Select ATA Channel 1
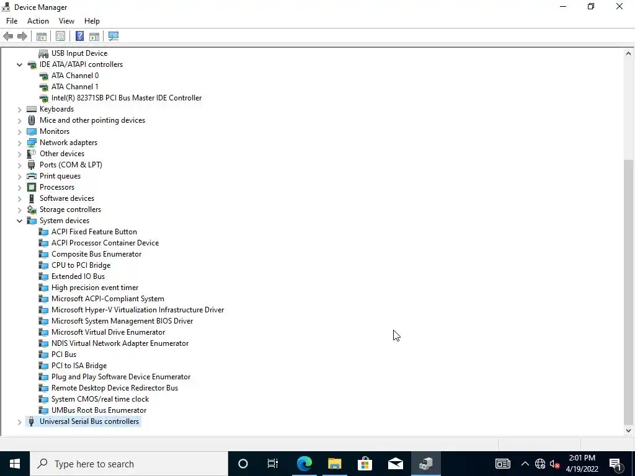The height and width of the screenshot is (476, 635). click(x=75, y=87)
